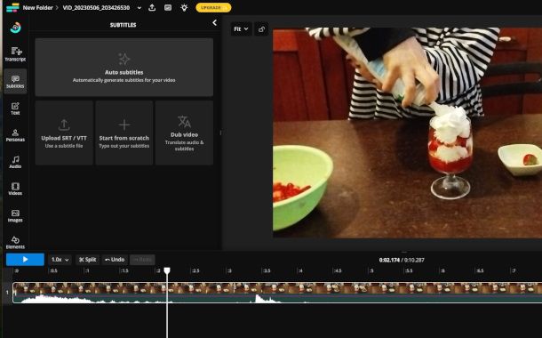Open the Audio panel
Image resolution: width=542 pixels, height=338 pixels.
pyautogui.click(x=15, y=162)
